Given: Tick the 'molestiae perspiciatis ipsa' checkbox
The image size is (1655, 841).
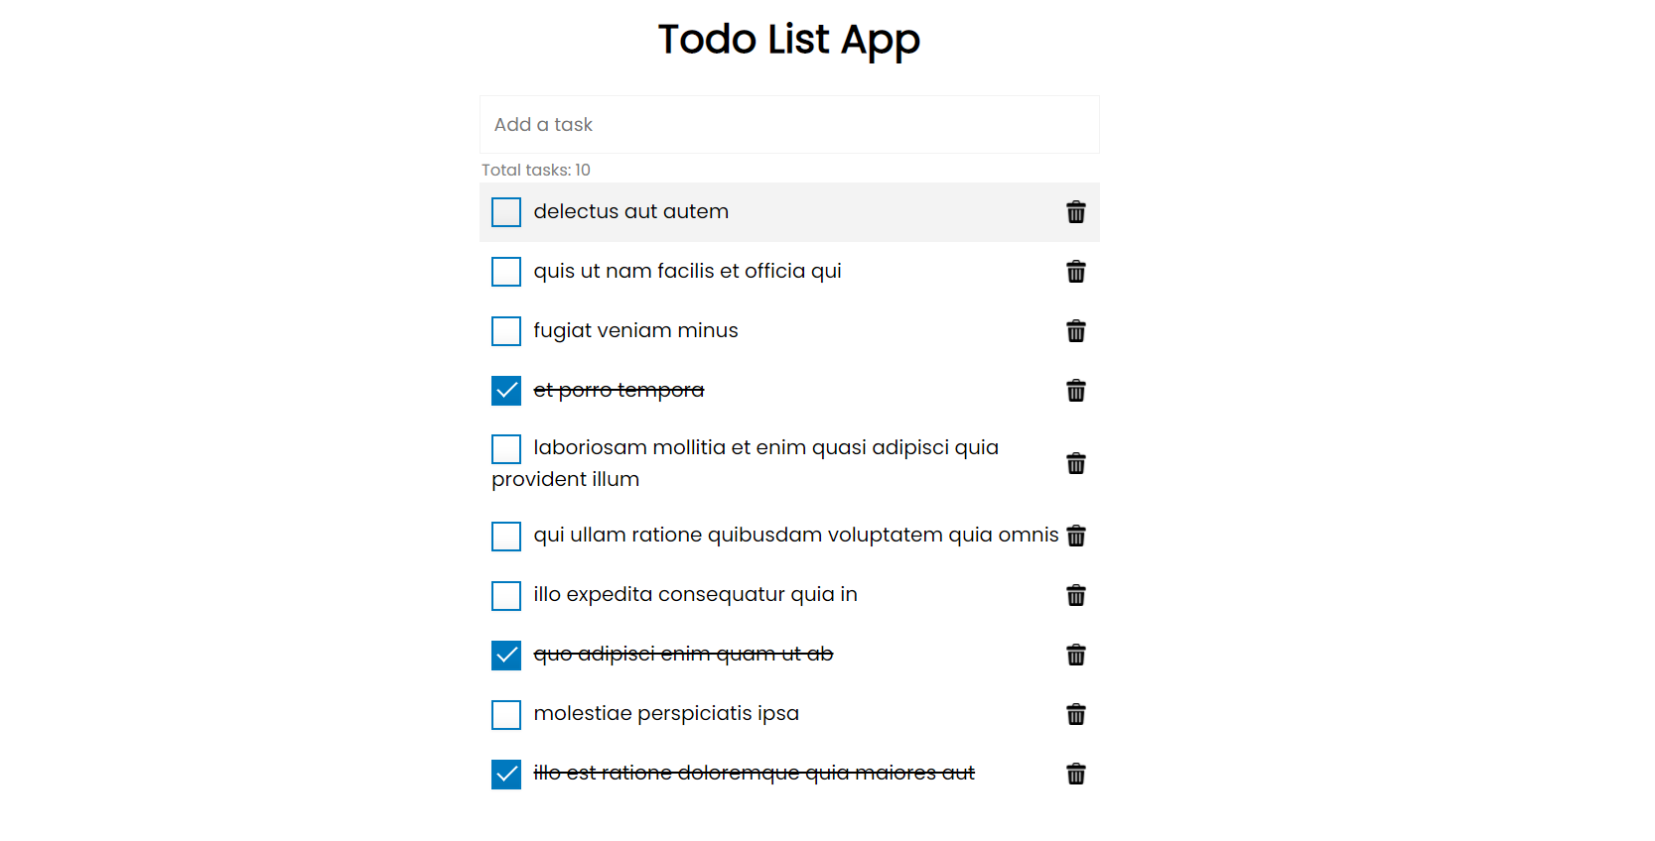Looking at the screenshot, I should pyautogui.click(x=506, y=715).
